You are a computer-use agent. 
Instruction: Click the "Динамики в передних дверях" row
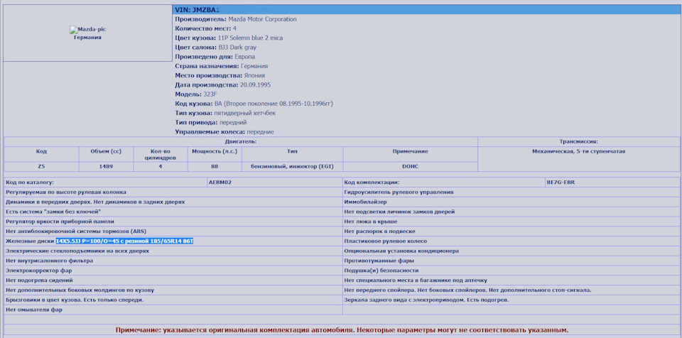pyautogui.click(x=173, y=202)
